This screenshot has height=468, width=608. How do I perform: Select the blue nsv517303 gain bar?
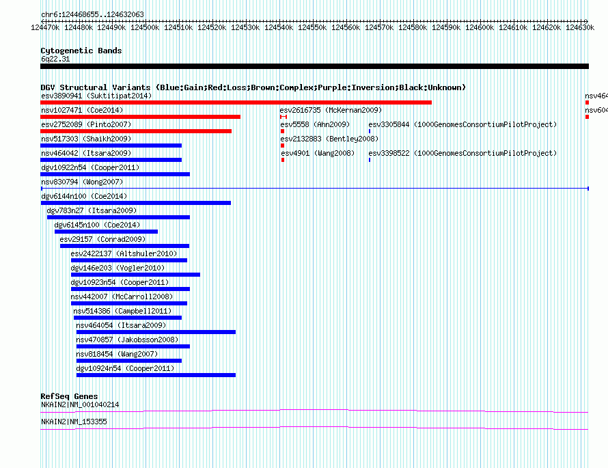tap(111, 146)
